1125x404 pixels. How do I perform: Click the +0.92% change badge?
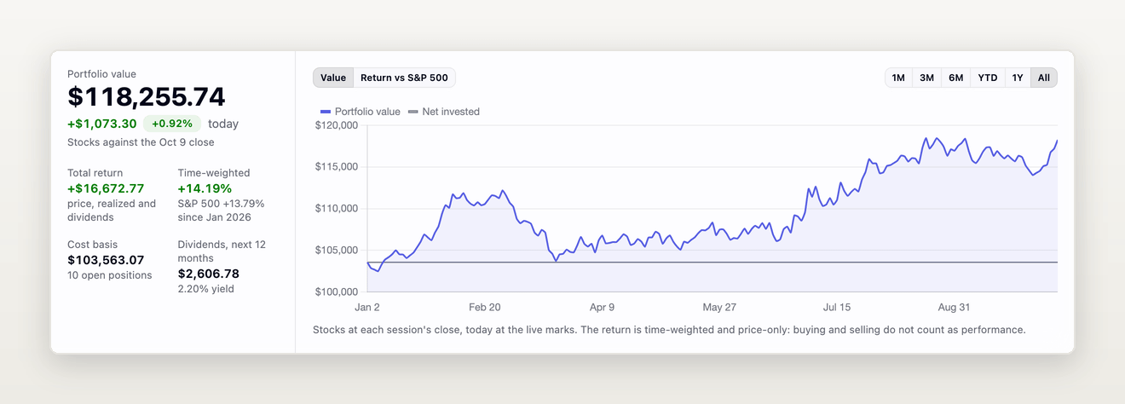pos(172,124)
